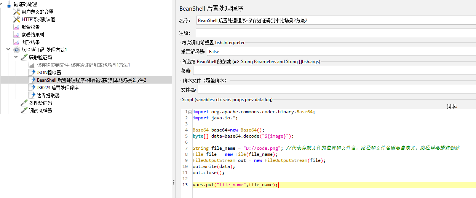Image resolution: width=476 pixels, height=198 pixels.
Task: Click the HTTP请求默认值 config icon
Action: point(16,19)
